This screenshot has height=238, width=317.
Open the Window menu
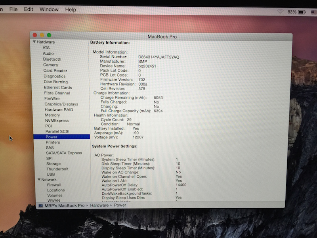(49, 10)
